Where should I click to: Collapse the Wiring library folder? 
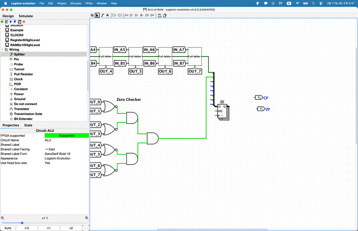click(x=2, y=50)
